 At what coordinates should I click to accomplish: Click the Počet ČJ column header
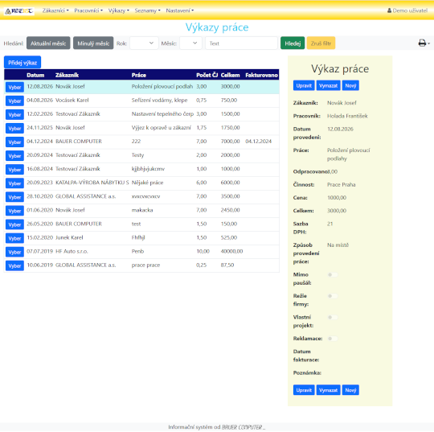coord(207,75)
